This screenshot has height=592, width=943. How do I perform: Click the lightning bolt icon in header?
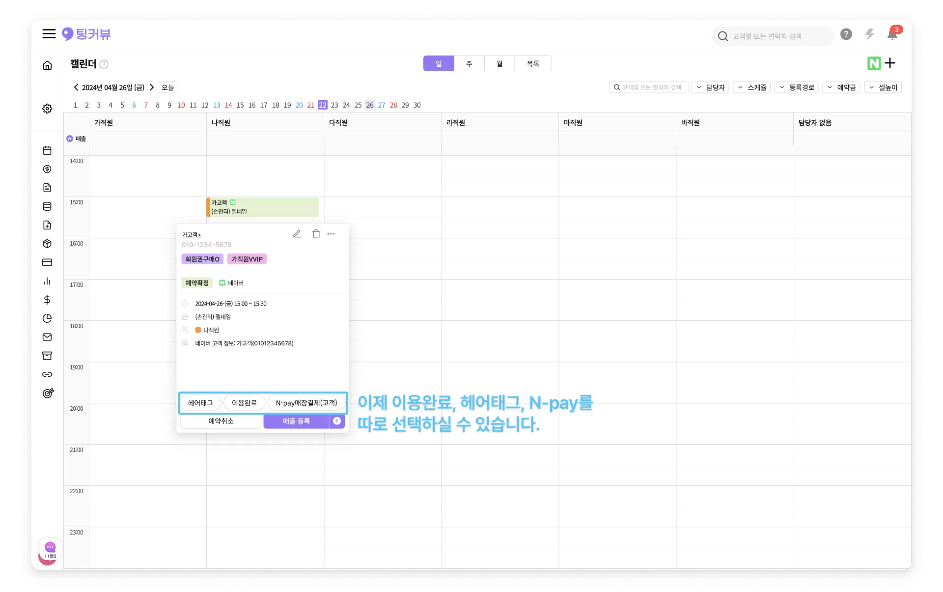870,34
